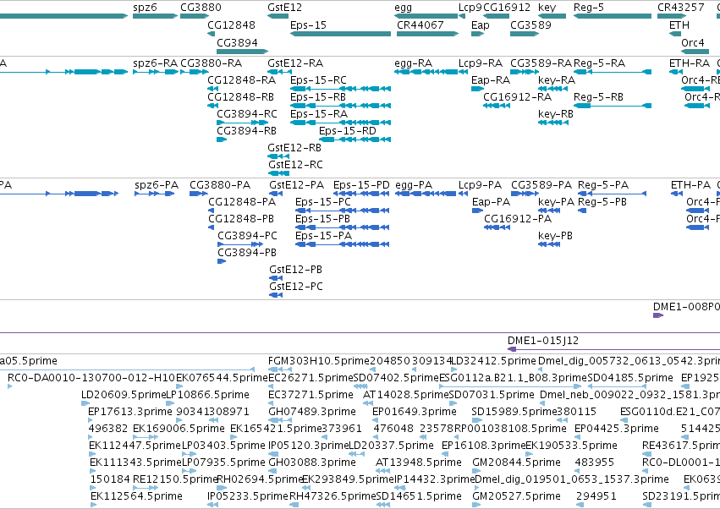Click transcript CG12848-RB
The image size is (720, 509).
coord(212,106)
